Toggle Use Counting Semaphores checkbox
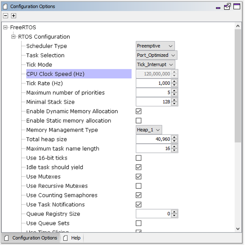Viewport: 245px width, 245px height. [139, 195]
